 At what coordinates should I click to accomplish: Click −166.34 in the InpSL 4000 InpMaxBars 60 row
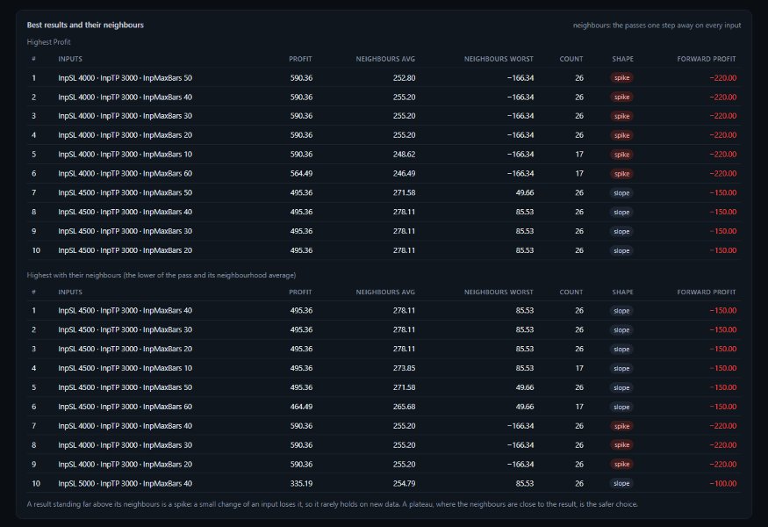pos(520,174)
